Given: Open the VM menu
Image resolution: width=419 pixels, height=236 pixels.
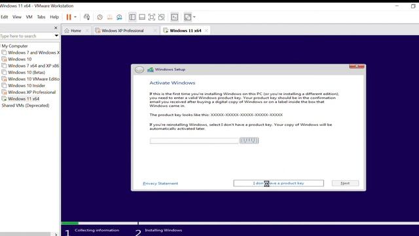Looking at the screenshot, I should (x=29, y=17).
